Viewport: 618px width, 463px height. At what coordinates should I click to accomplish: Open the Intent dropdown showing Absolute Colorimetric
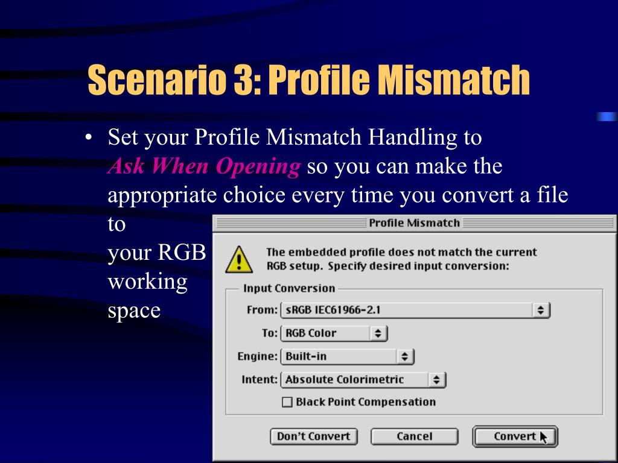pos(363,380)
